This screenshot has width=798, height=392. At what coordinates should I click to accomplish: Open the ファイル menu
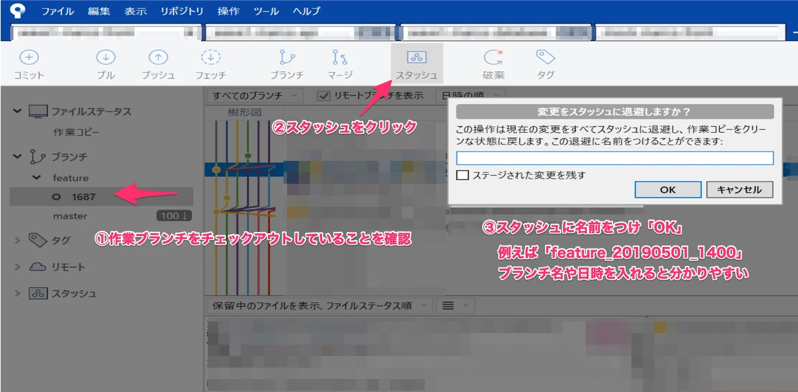pos(58,11)
